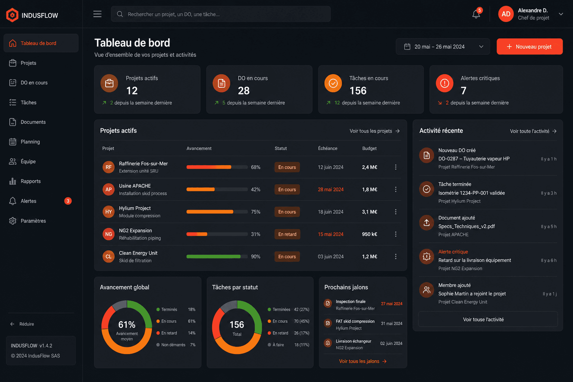Toggle the hamburger menu icon
The height and width of the screenshot is (382, 573).
(x=97, y=14)
